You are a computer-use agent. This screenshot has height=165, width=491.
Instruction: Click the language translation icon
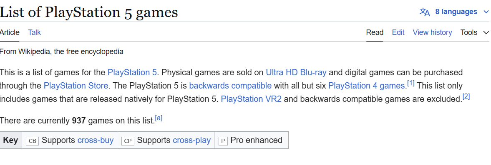click(x=425, y=12)
